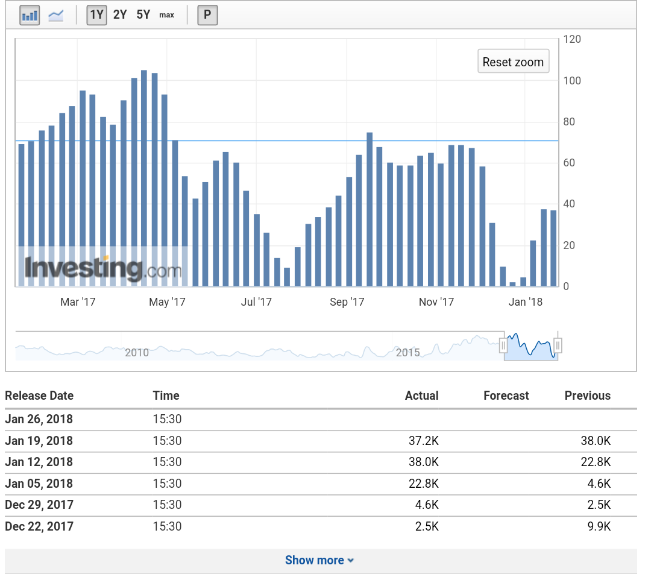The width and height of the screenshot is (651, 574).
Task: Click the Reset zoom button
Action: [x=513, y=61]
